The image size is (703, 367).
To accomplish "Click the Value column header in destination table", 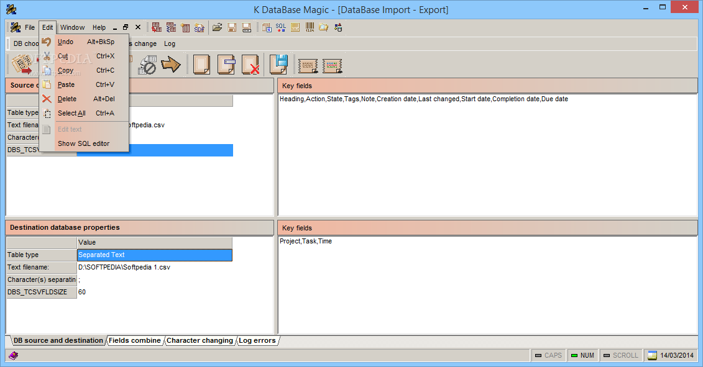I will 155,242.
